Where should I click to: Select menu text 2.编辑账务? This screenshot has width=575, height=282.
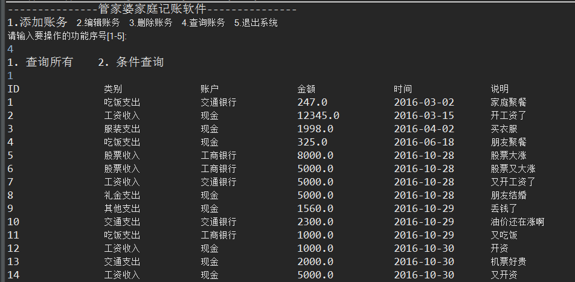98,23
